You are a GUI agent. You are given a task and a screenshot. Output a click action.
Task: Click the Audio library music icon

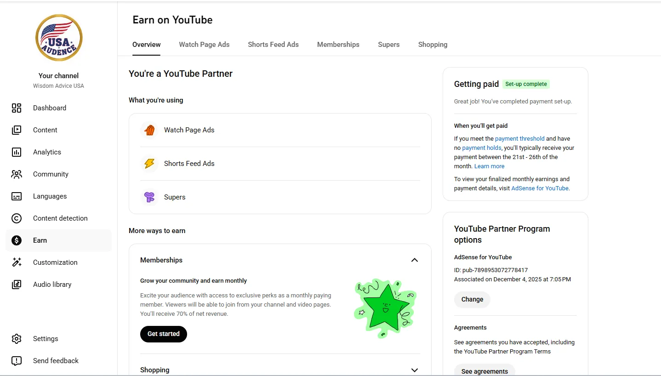coord(17,285)
